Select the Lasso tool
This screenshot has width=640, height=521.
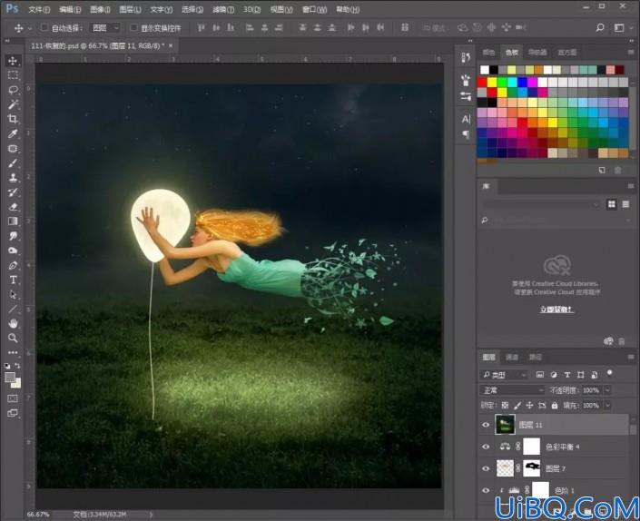click(x=13, y=90)
